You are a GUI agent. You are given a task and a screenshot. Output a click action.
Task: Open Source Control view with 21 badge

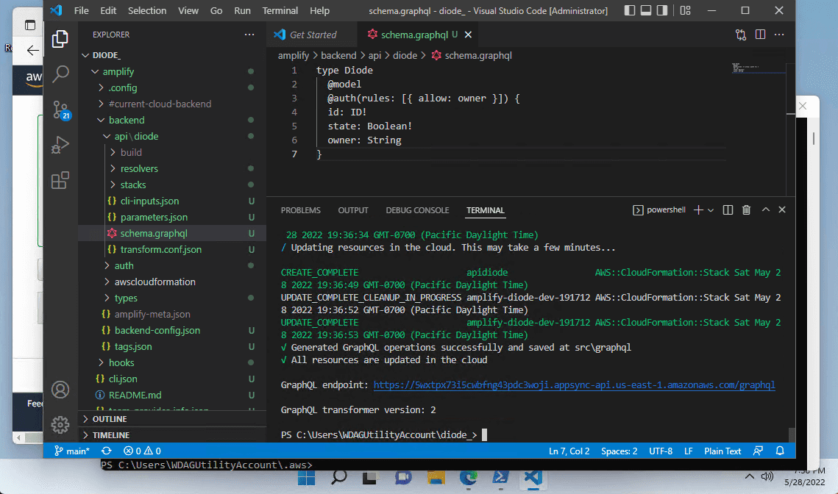click(x=61, y=110)
